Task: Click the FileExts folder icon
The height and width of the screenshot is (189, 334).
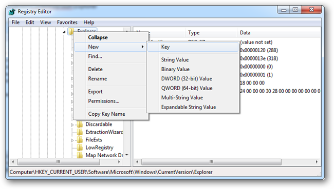Action: (x=80, y=140)
